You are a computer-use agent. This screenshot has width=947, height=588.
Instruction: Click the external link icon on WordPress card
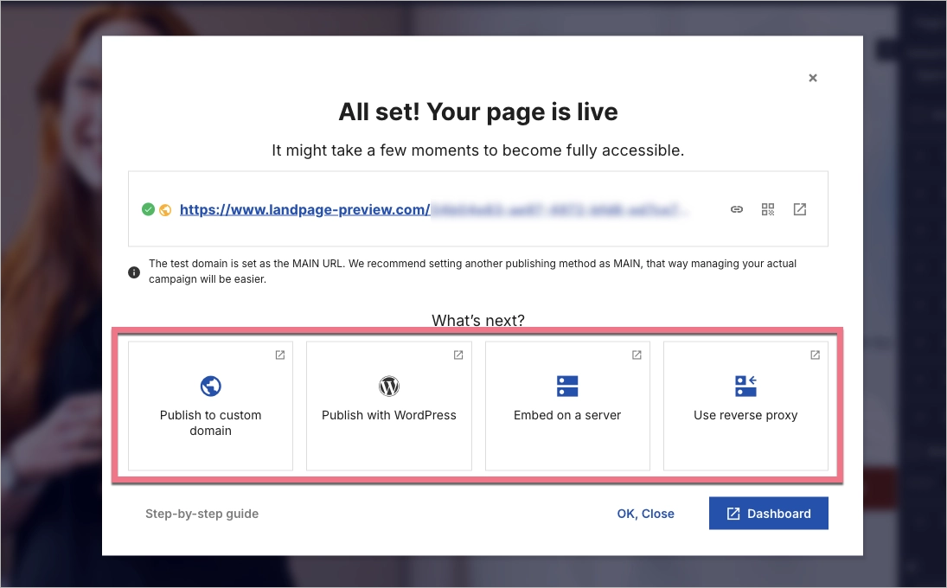click(458, 355)
